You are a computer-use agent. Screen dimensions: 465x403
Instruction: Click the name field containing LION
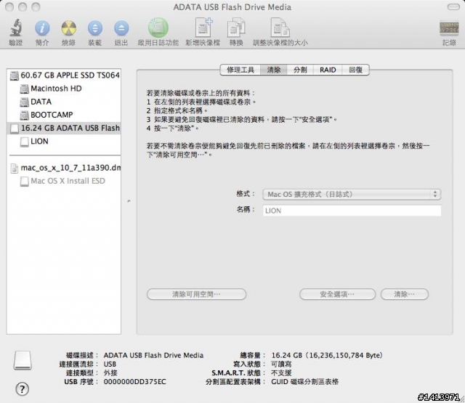click(x=352, y=211)
